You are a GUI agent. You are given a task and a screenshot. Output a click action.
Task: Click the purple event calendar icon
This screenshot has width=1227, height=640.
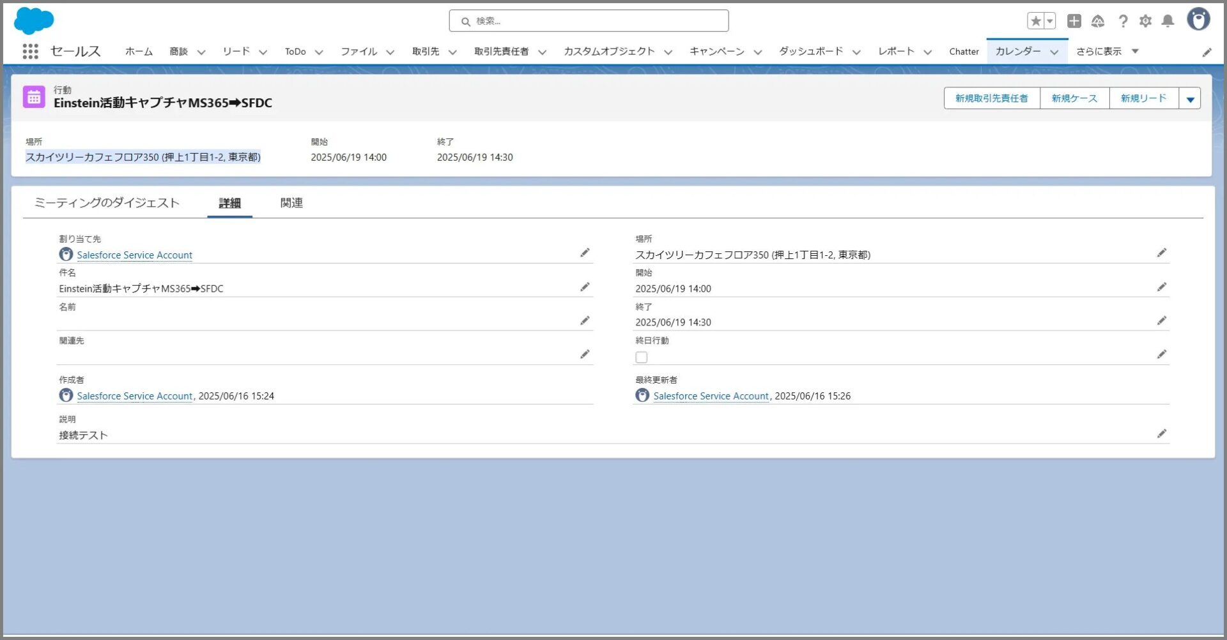(34, 97)
